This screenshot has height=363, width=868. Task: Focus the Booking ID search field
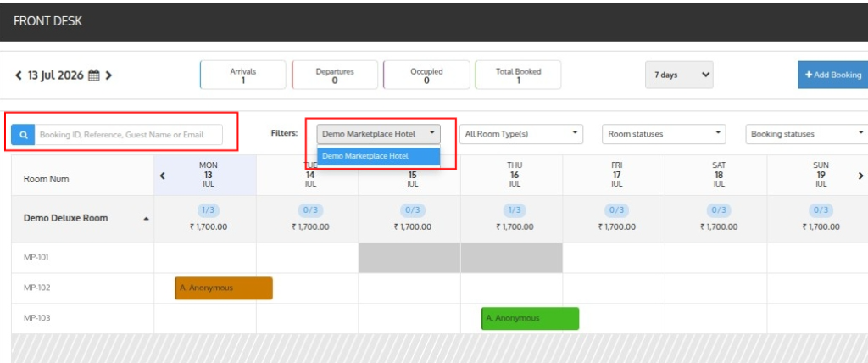[129, 135]
